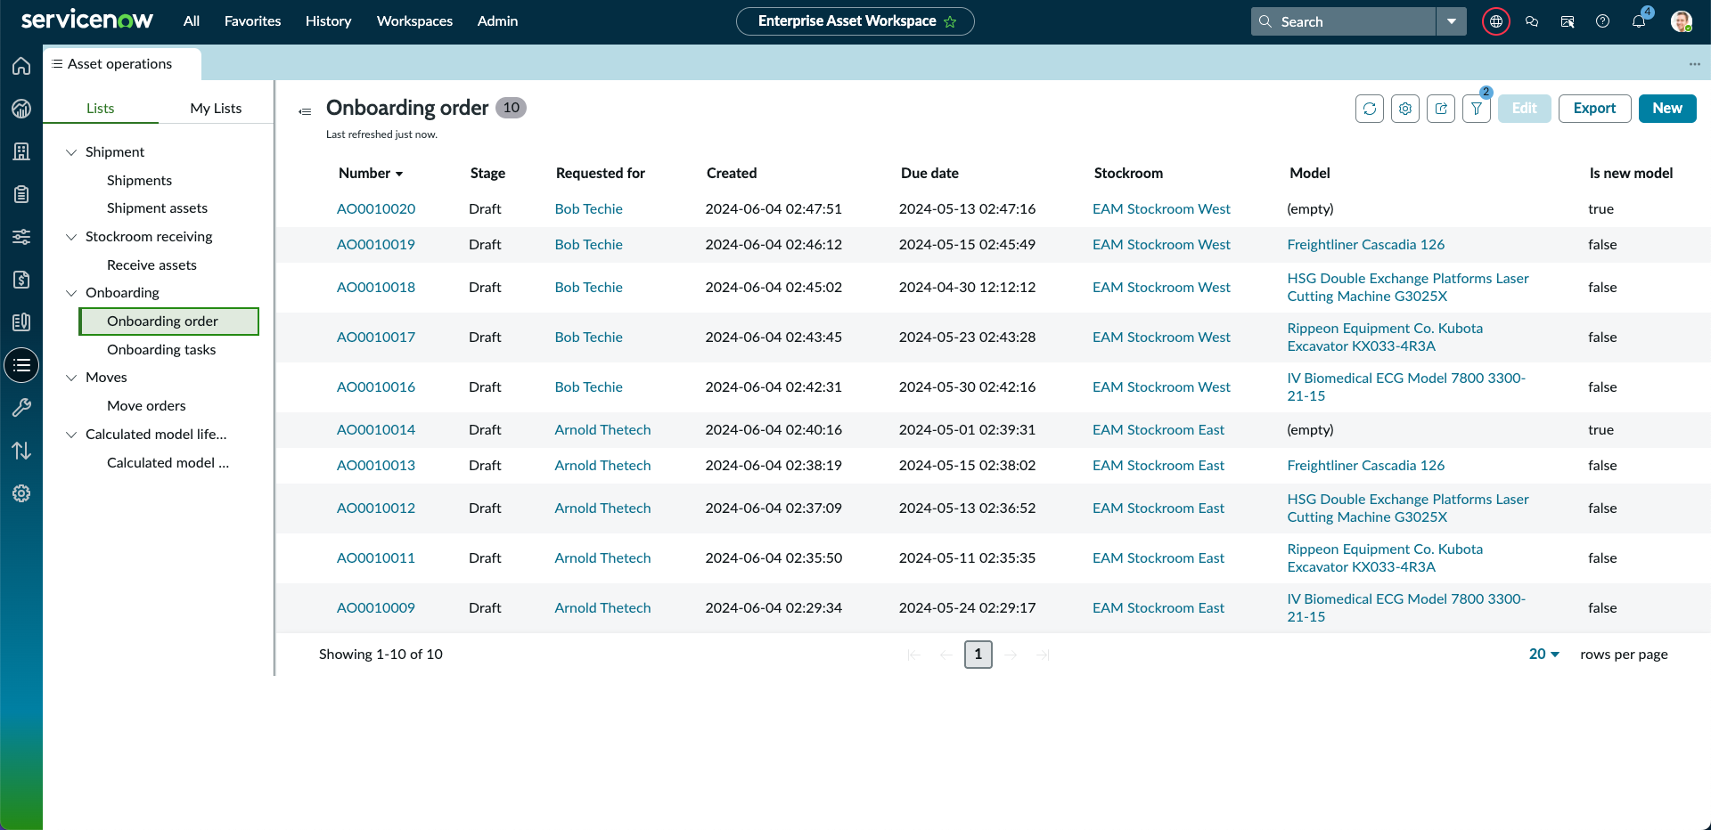Viewport: 1711px width, 830px height.
Task: Click the Stage column header
Action: coord(487,173)
